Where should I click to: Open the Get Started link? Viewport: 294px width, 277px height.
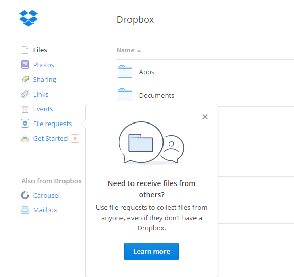coord(50,138)
